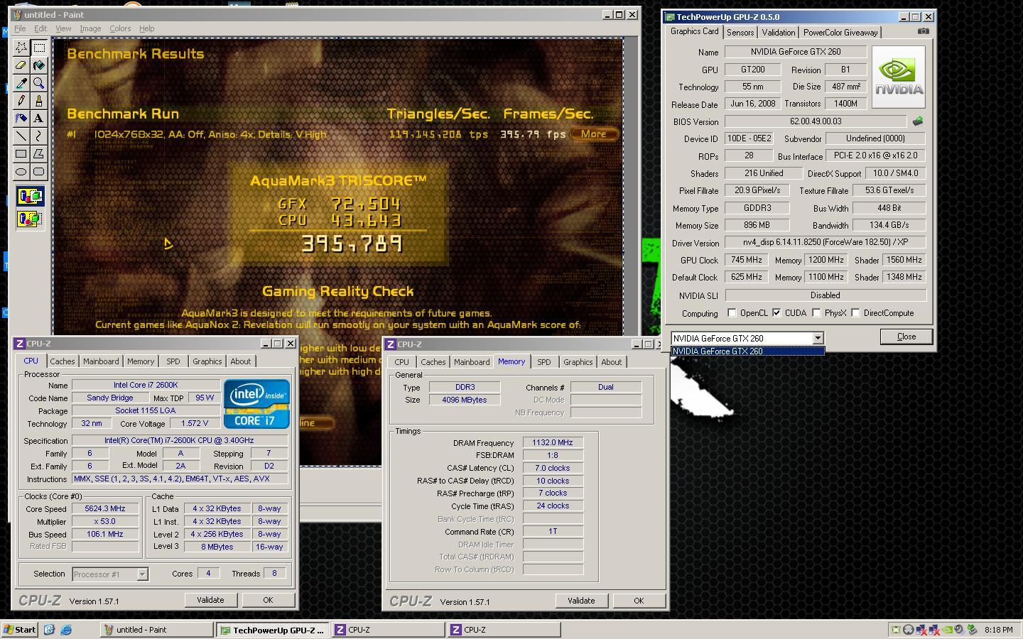The width and height of the screenshot is (1023, 639).
Task: Click the NVIDIA logo in GPU-Z
Action: tap(899, 77)
